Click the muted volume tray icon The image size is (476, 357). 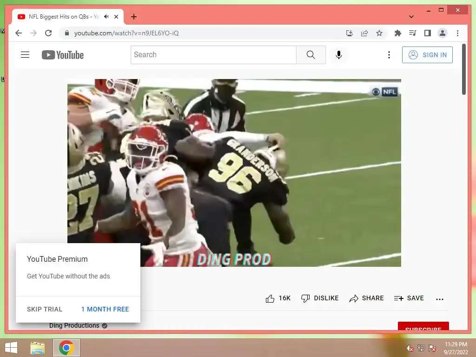pos(410,348)
